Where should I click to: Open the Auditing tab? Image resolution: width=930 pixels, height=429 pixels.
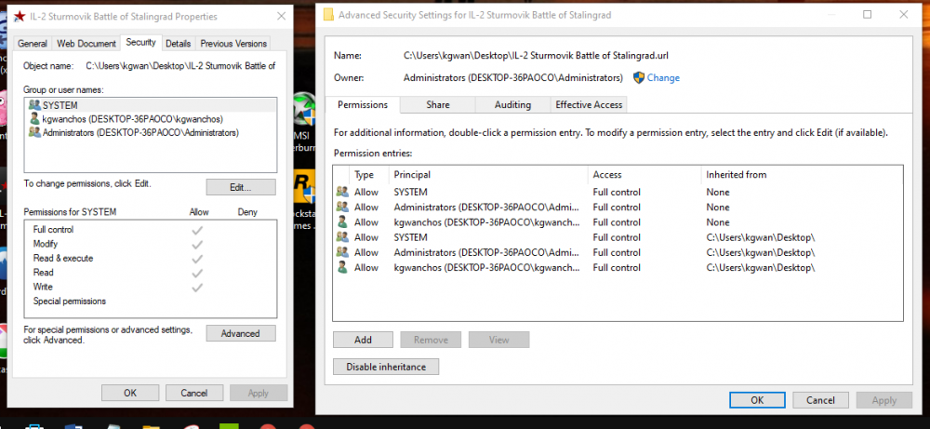(512, 105)
